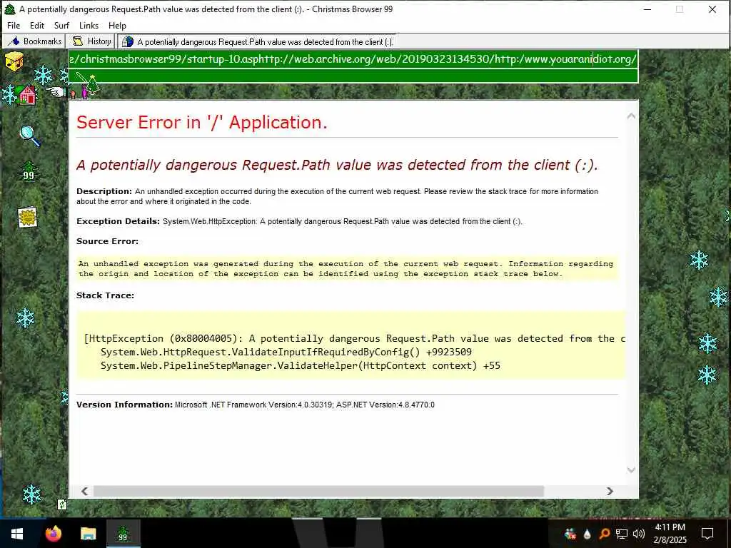Click the horizontal scrollbar right arrow
This screenshot has width=731, height=548.
pos(610,491)
